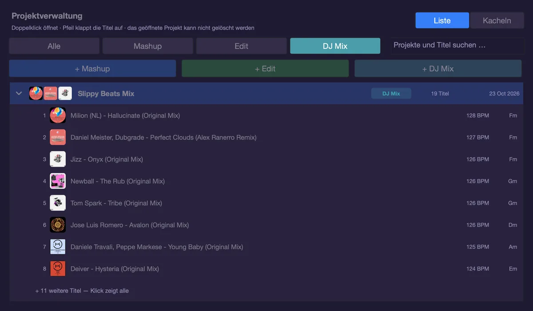Select the Tom Spark - Tribe cover image
The image size is (533, 311).
tap(58, 203)
